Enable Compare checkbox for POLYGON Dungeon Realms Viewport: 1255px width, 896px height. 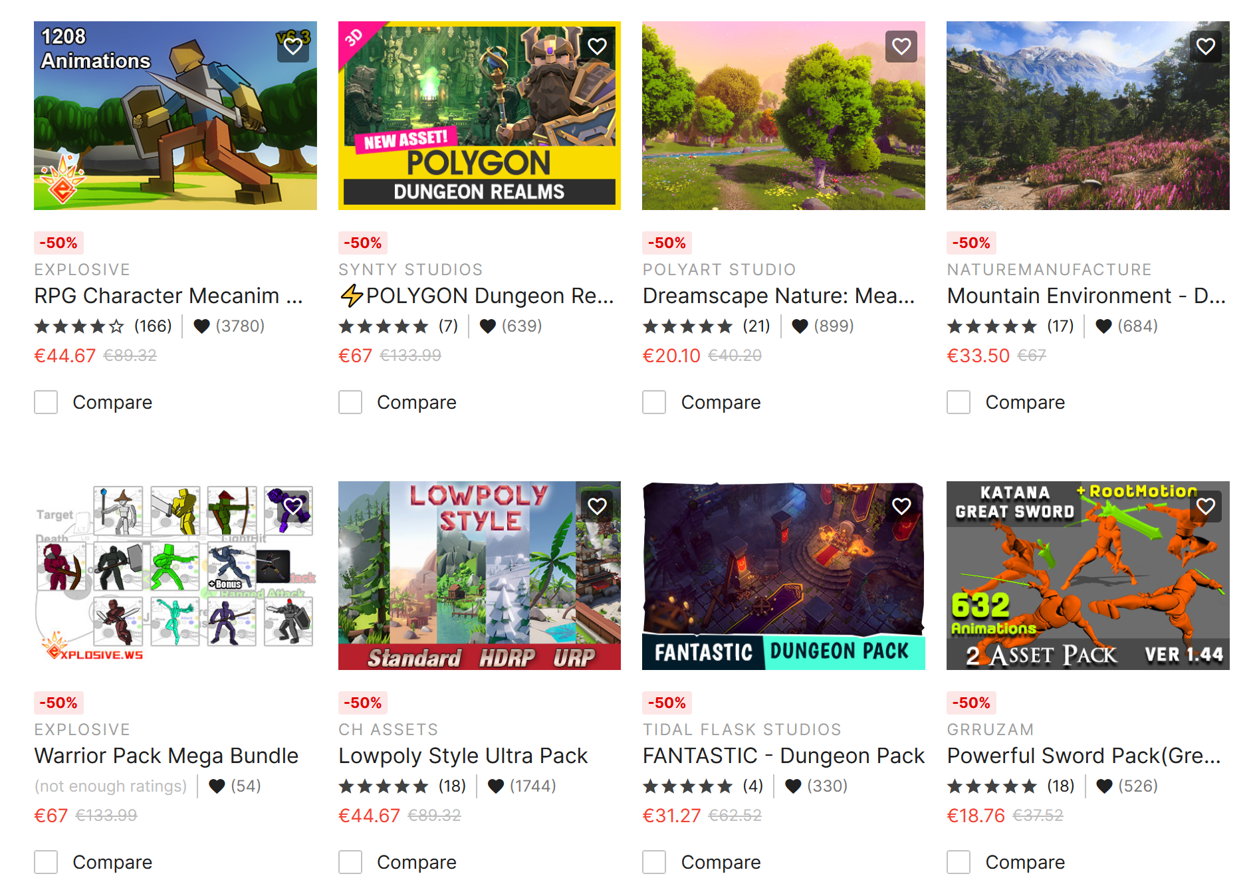(x=350, y=402)
